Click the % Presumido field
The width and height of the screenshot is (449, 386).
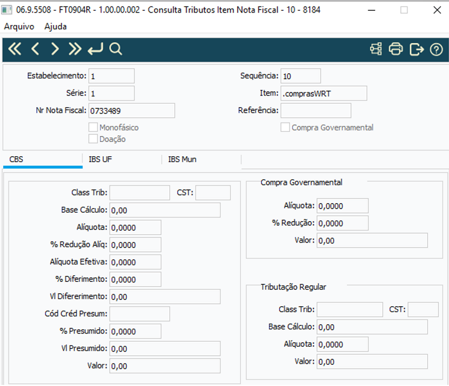tap(135, 331)
